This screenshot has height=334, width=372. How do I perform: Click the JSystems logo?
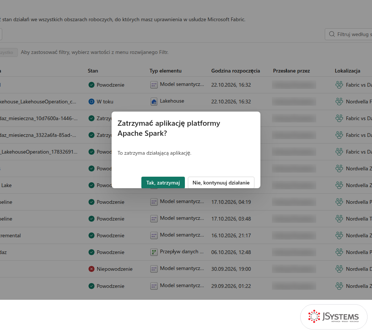coord(334,317)
